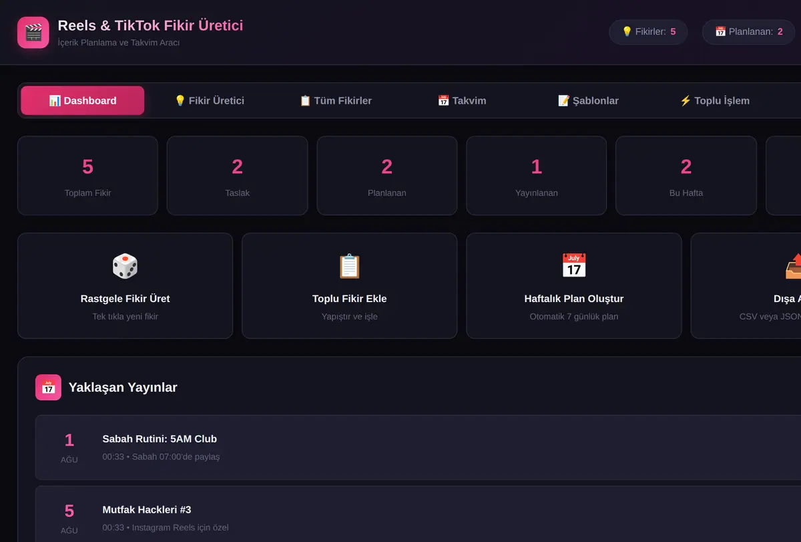Click the calendar icon on Haftalık Plan Oluştur
Viewport: 801px width, 542px height.
pos(573,266)
